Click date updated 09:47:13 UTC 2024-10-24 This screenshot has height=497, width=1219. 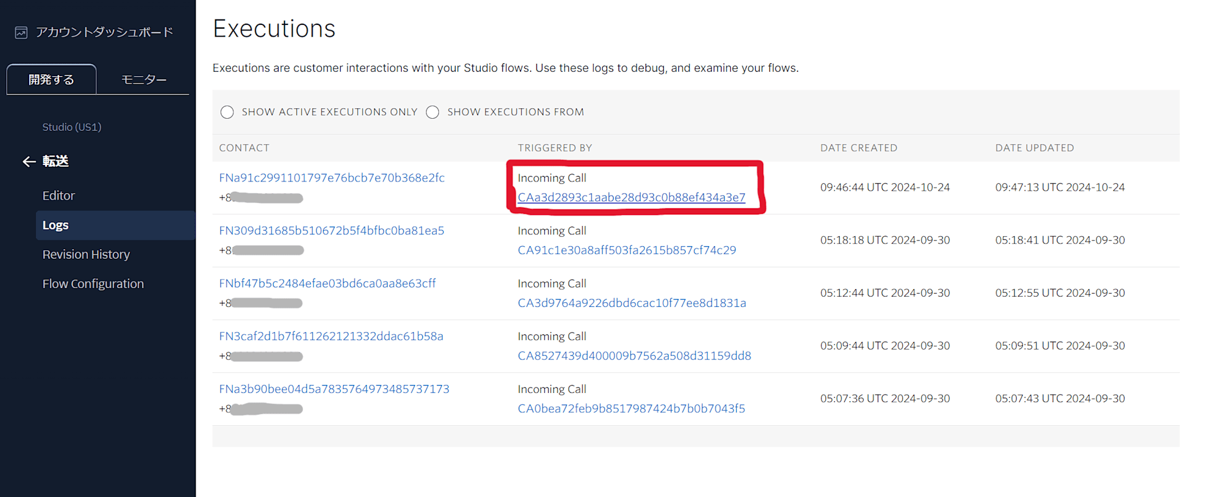pos(1060,188)
